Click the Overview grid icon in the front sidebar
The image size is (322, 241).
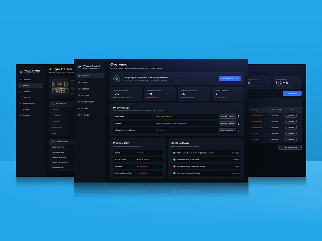[x=79, y=76]
